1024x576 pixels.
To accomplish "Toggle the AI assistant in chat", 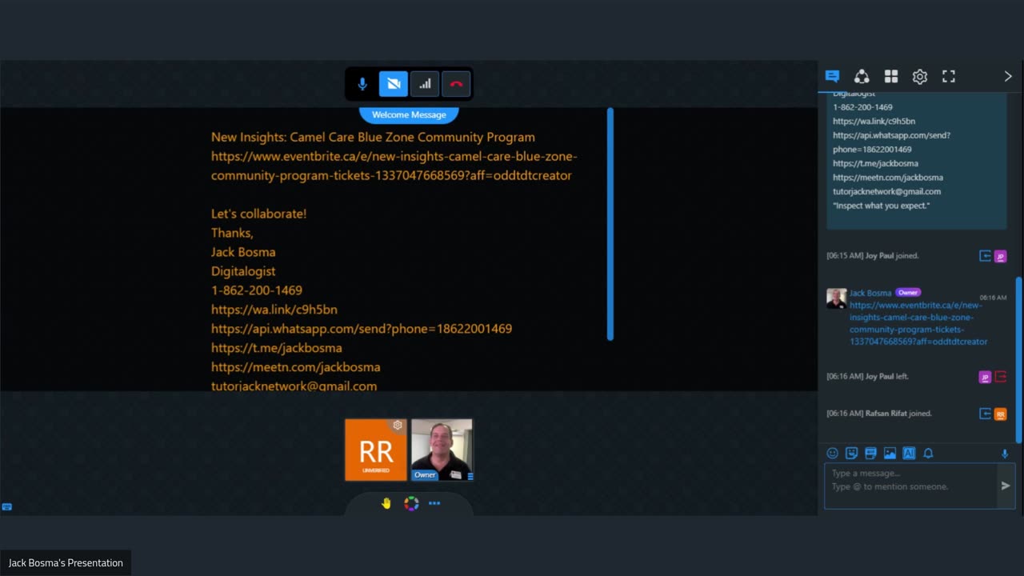I will click(x=909, y=454).
